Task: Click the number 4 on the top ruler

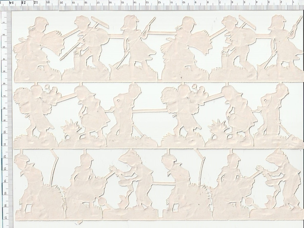Action: tap(257, 2)
